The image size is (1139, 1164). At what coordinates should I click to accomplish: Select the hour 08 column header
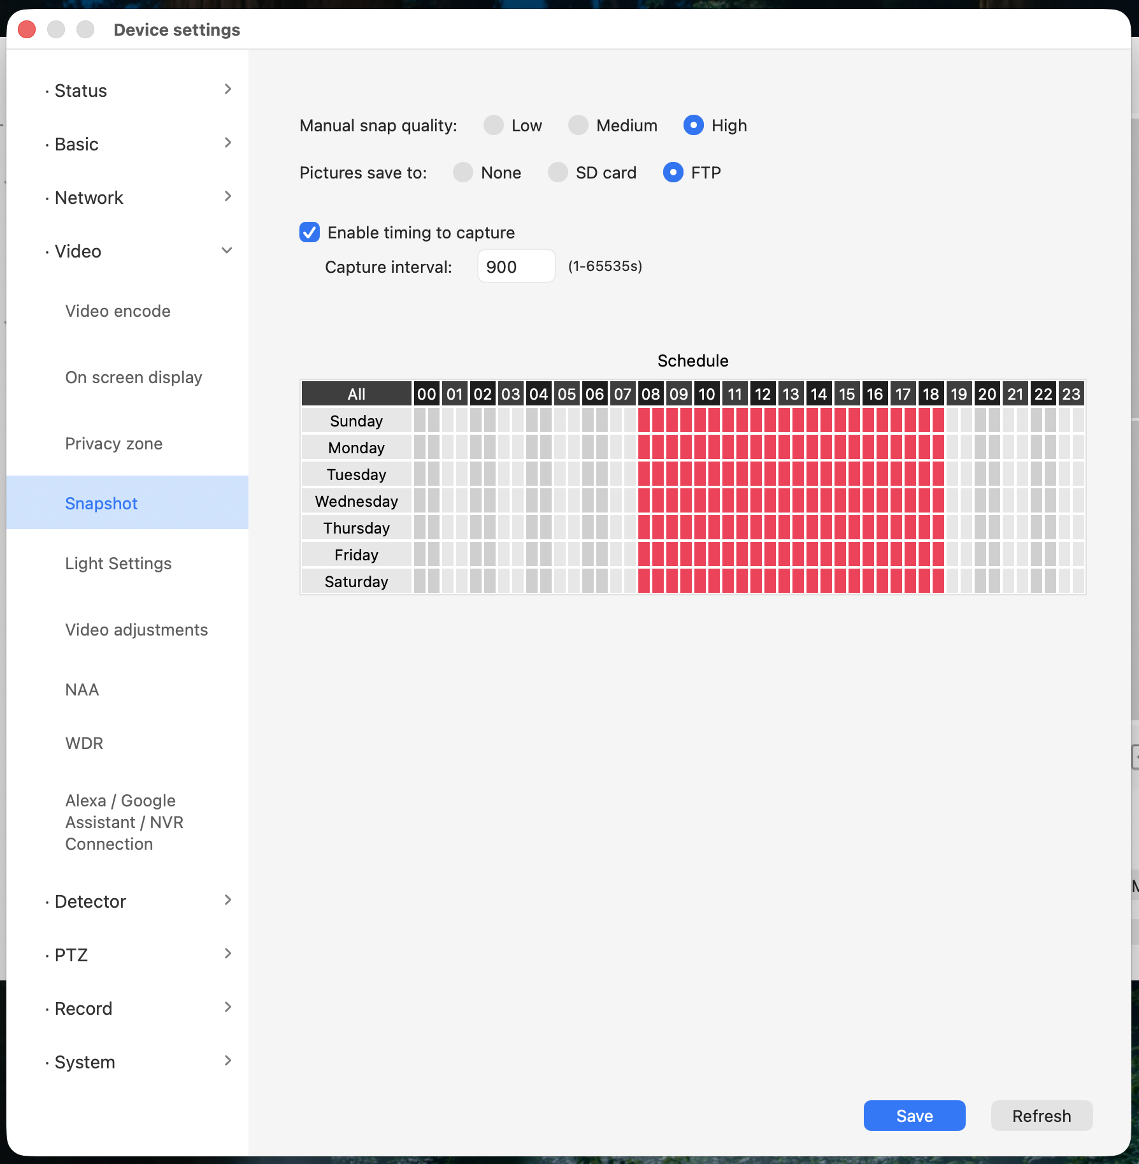click(x=650, y=394)
